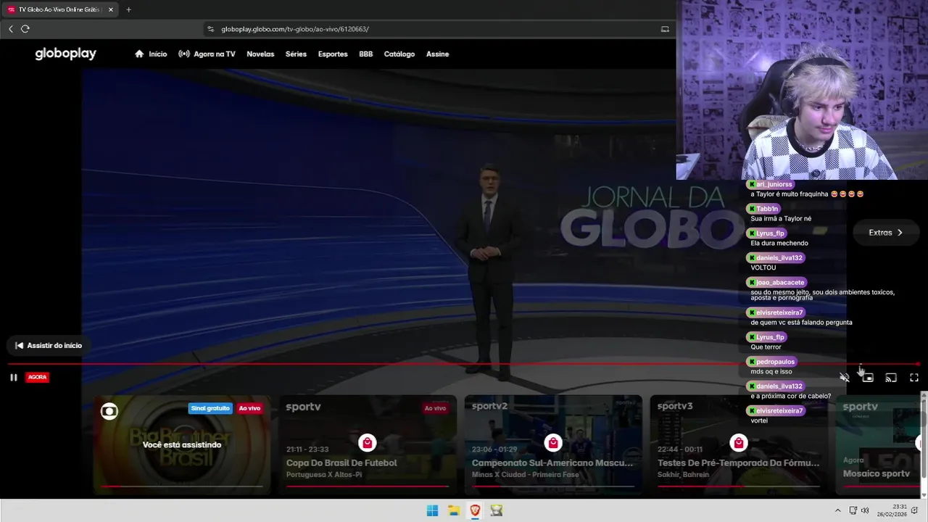The image size is (928, 522).
Task: Click the lock bag icon on sportv3 card
Action: click(739, 442)
